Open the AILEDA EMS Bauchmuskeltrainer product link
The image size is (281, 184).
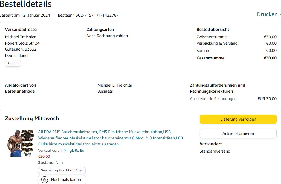[x=111, y=138]
